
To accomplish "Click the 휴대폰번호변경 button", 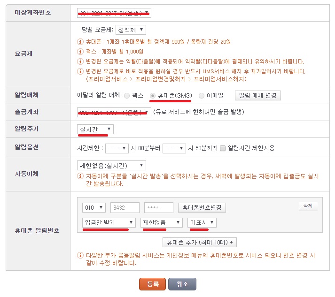I will (202, 207).
